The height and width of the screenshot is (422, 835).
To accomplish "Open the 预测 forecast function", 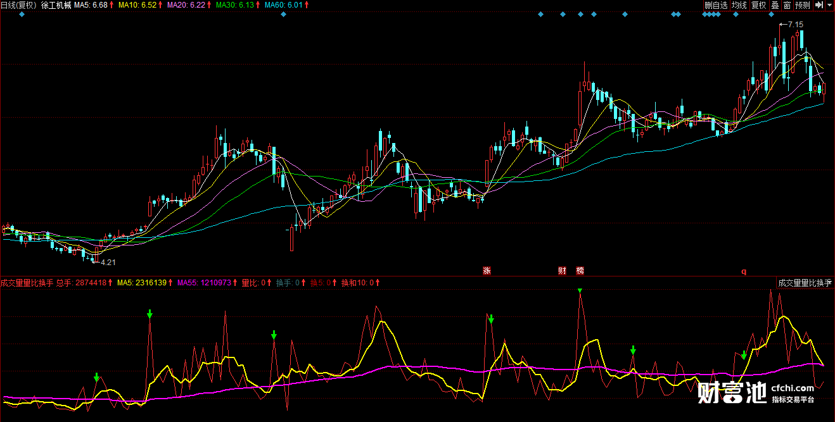I will [x=803, y=5].
